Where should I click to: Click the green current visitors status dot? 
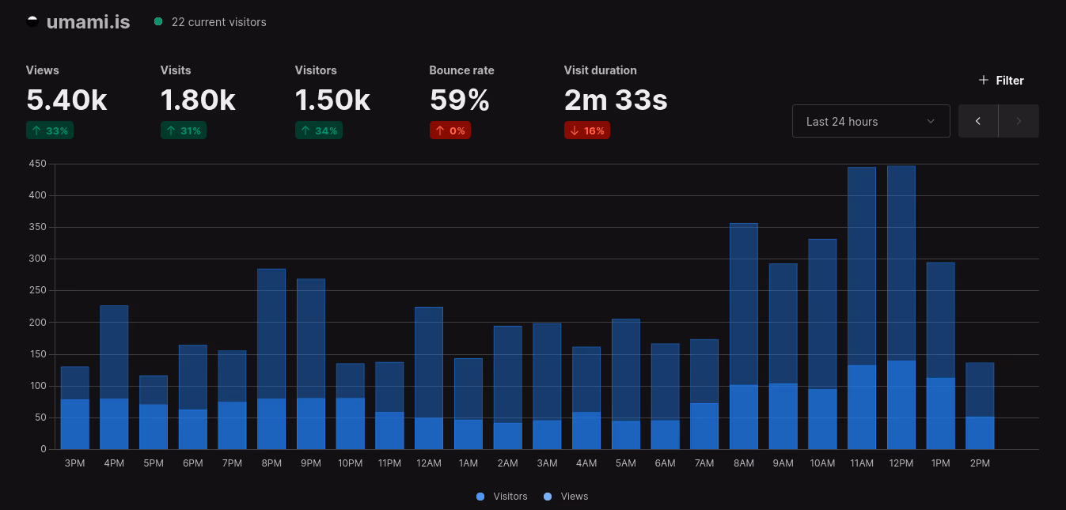pos(158,21)
